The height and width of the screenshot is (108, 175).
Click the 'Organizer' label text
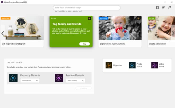(117, 65)
